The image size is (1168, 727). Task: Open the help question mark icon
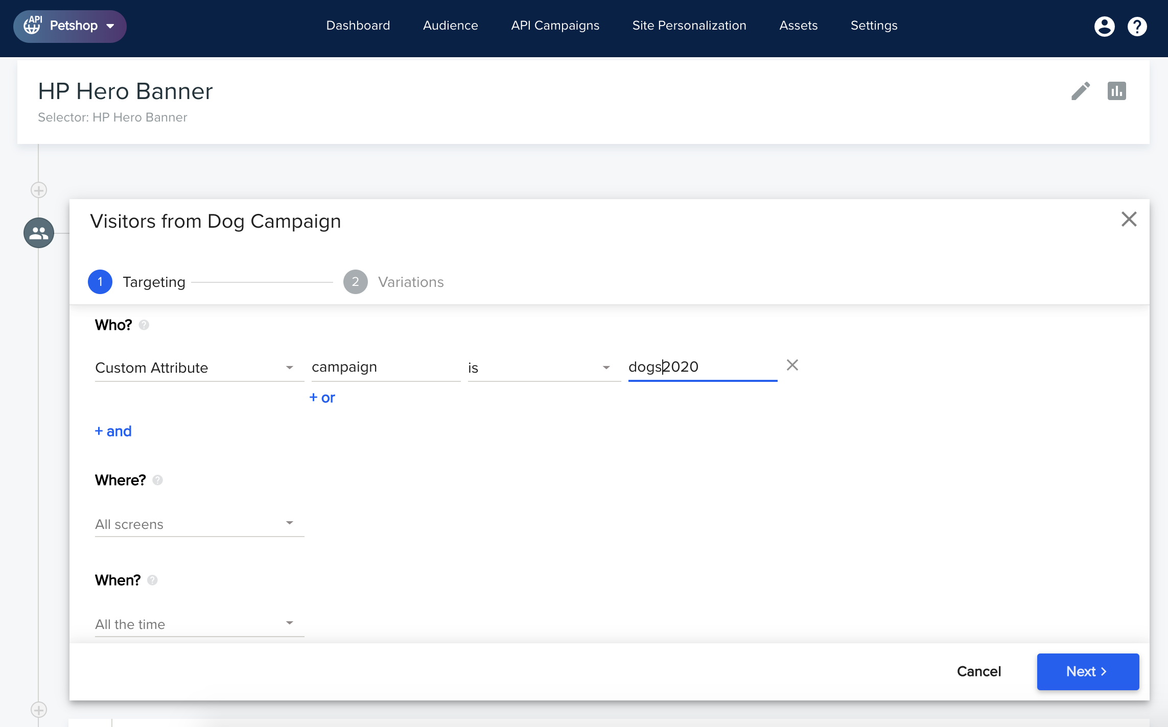coord(1137,27)
